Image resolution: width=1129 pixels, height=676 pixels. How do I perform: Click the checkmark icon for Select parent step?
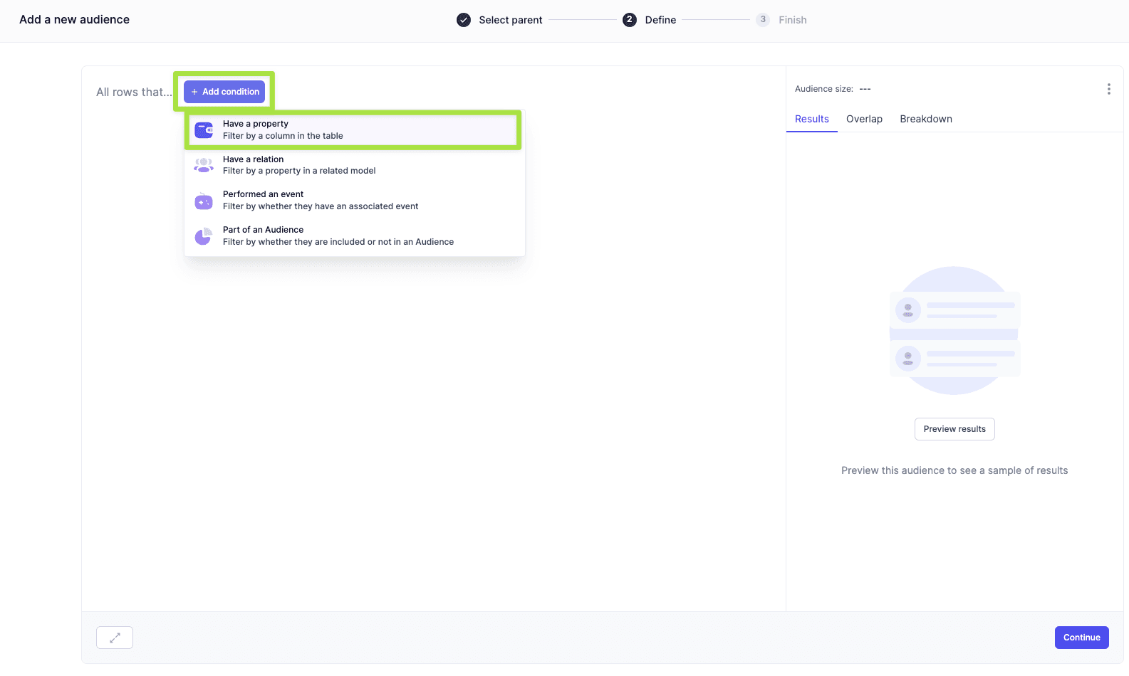point(464,20)
